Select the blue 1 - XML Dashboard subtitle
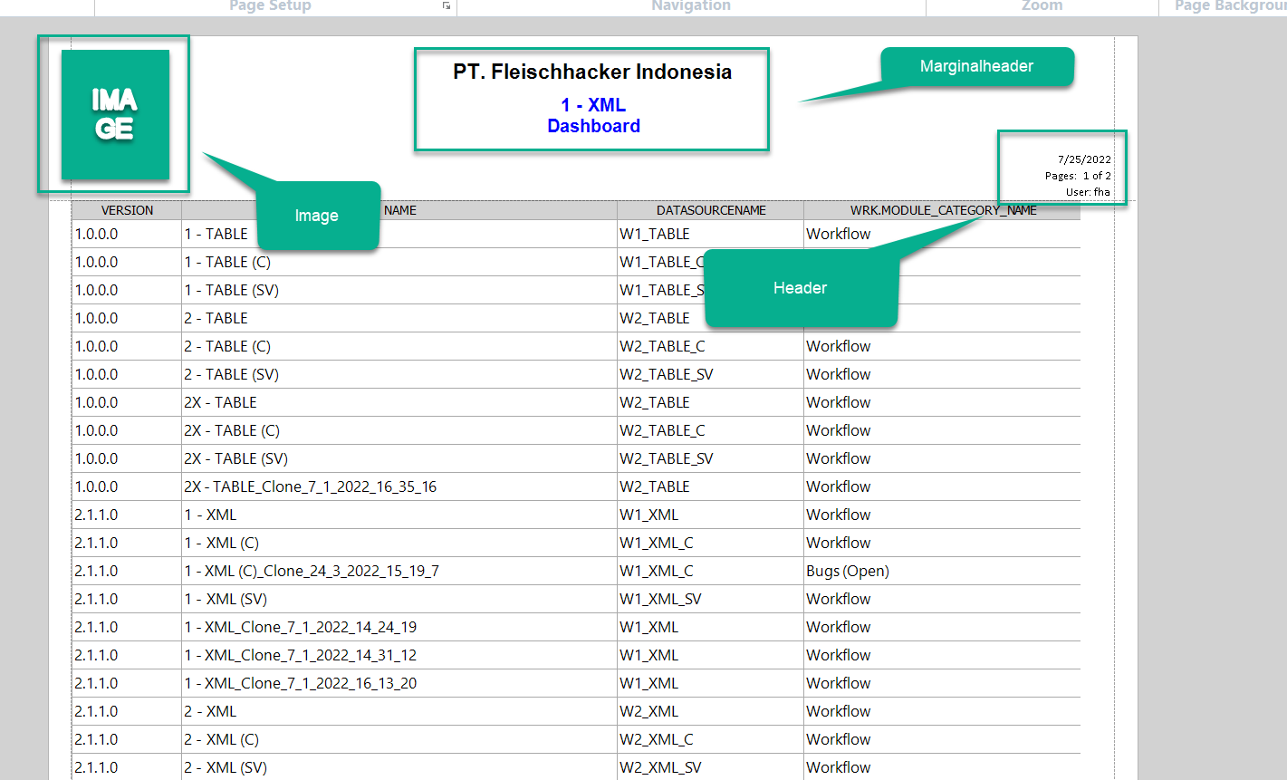The height and width of the screenshot is (780, 1287). (593, 115)
